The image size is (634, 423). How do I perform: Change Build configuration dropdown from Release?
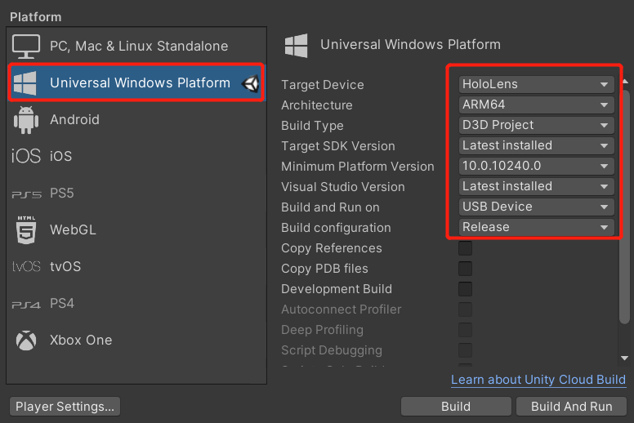click(535, 227)
